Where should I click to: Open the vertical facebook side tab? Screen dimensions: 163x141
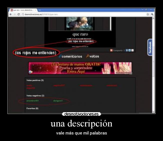pyautogui.click(x=150, y=47)
